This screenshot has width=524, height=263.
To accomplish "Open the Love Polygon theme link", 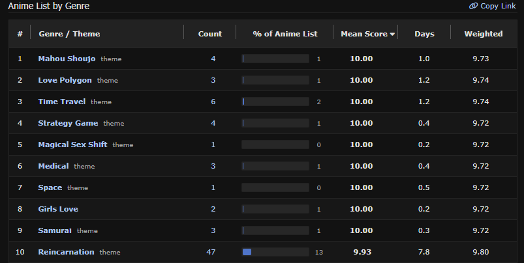I will pyautogui.click(x=65, y=80).
